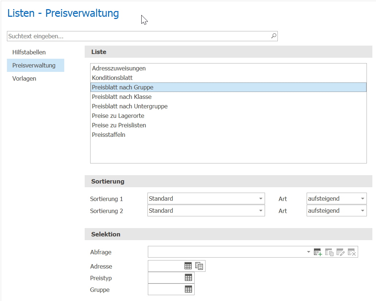The width and height of the screenshot is (376, 301).
Task: Select Preise zu Lagerorte entry
Action: [x=228, y=116]
